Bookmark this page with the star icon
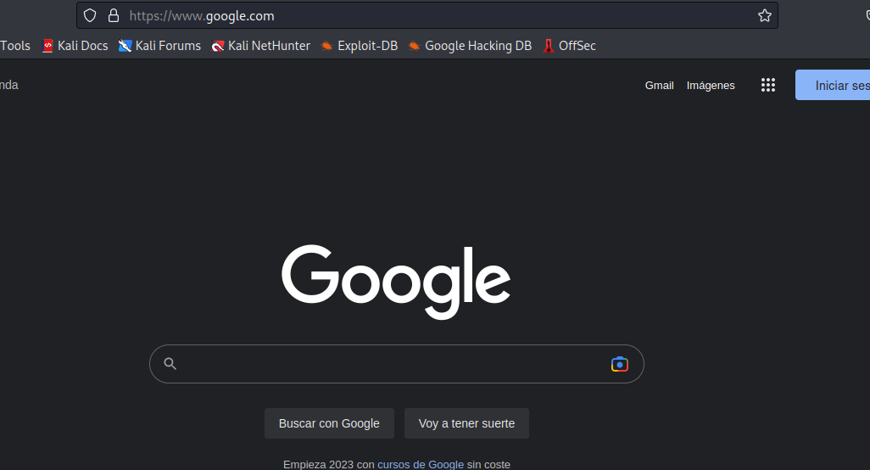The width and height of the screenshot is (870, 470). (x=765, y=15)
